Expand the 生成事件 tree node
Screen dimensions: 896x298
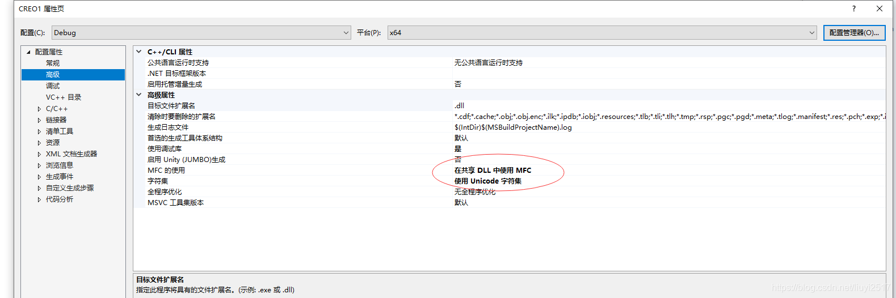click(39, 177)
